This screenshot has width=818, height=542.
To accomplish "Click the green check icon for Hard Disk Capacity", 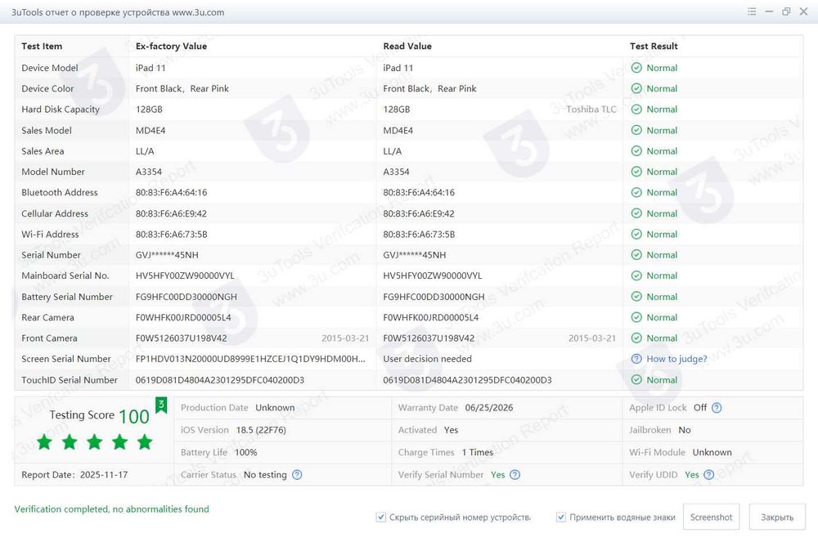I will (x=636, y=110).
